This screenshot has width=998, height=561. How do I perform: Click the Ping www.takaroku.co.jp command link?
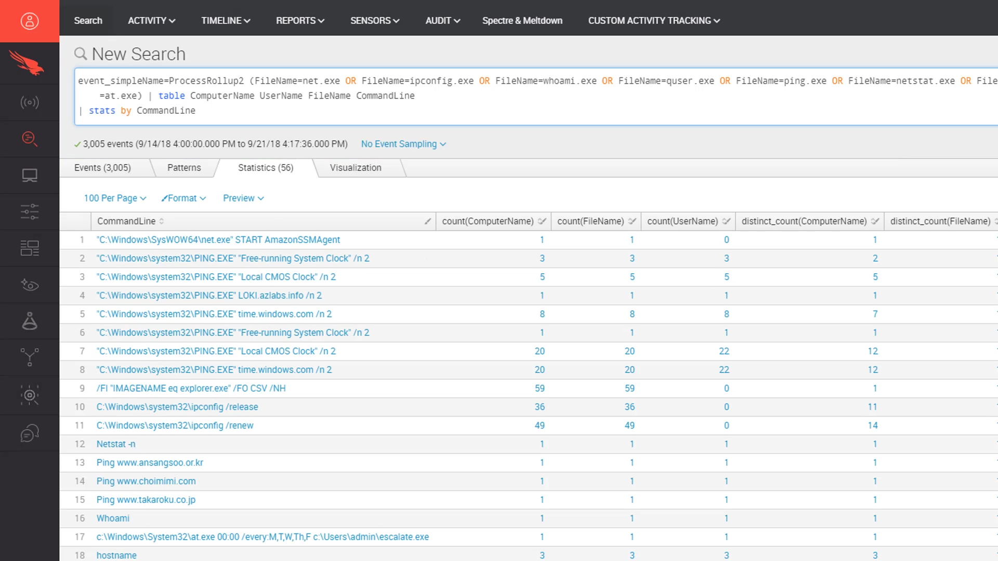pos(146,500)
